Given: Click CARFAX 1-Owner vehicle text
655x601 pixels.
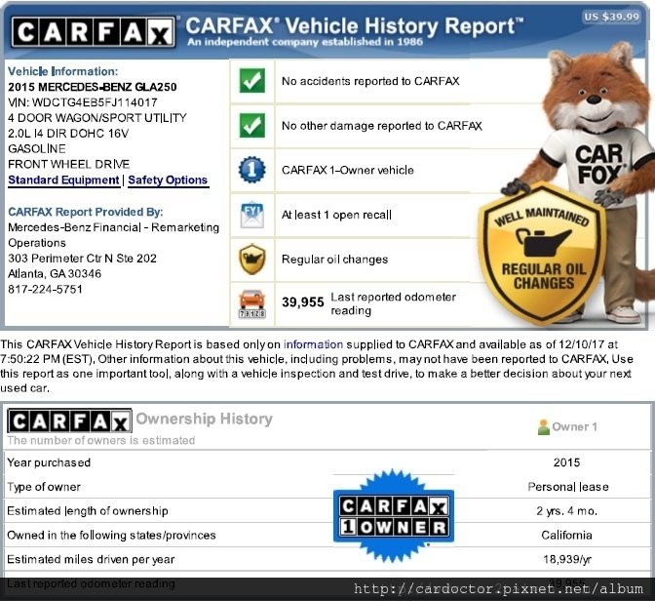Looking at the screenshot, I should pyautogui.click(x=348, y=170).
